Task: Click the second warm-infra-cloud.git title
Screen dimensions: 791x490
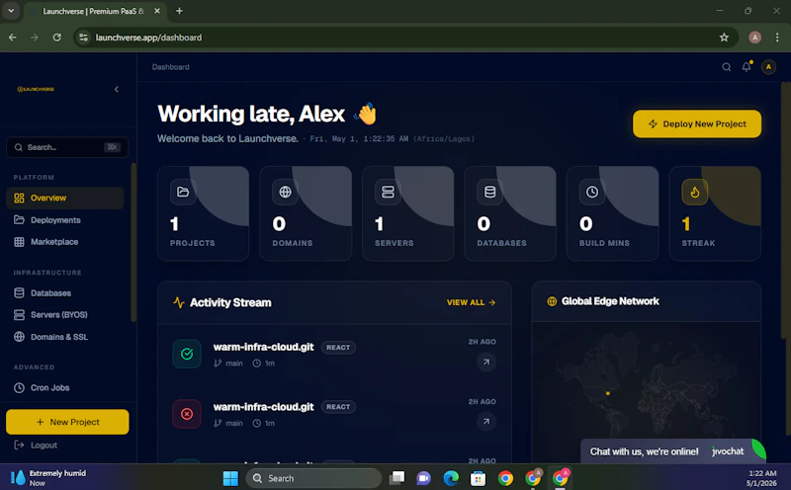Action: pos(263,407)
